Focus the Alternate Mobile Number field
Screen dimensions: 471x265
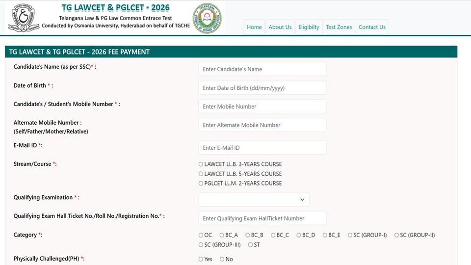click(x=262, y=125)
